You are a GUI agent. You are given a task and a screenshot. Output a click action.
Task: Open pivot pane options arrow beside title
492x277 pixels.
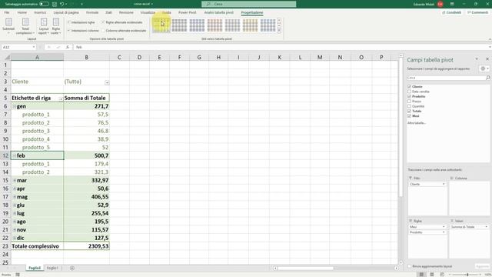point(477,59)
